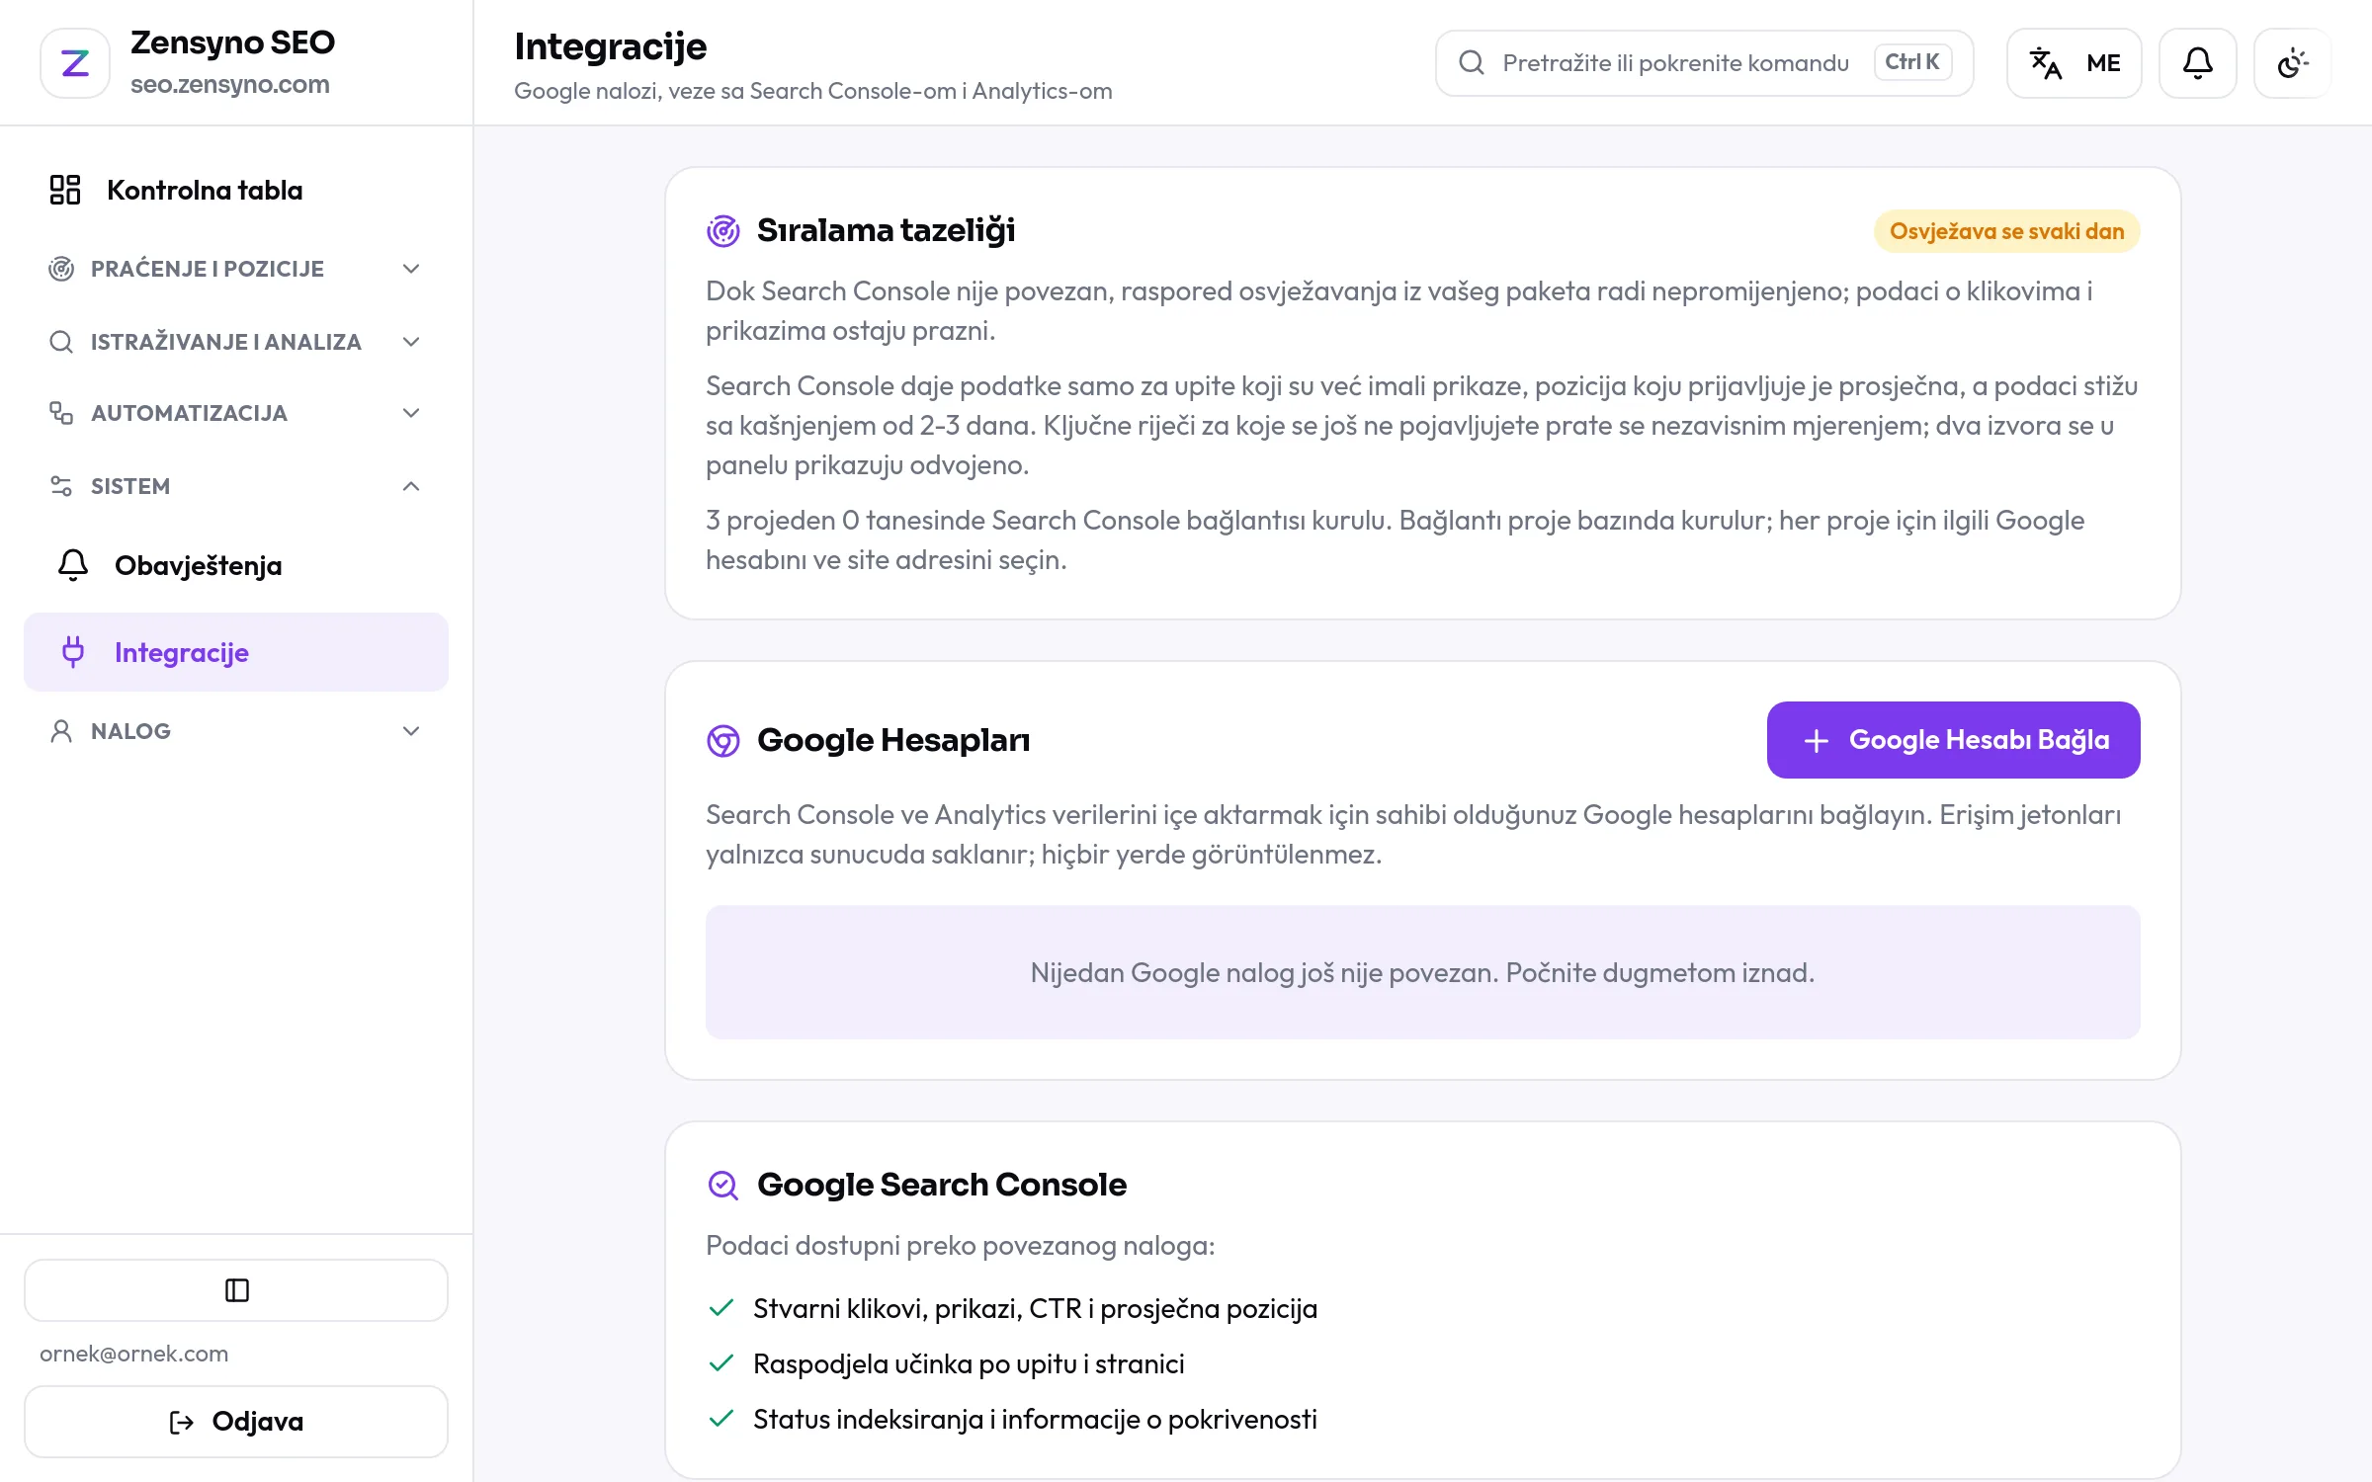Click the Integracije plug icon
This screenshot has height=1482, width=2372.
[x=73, y=652]
